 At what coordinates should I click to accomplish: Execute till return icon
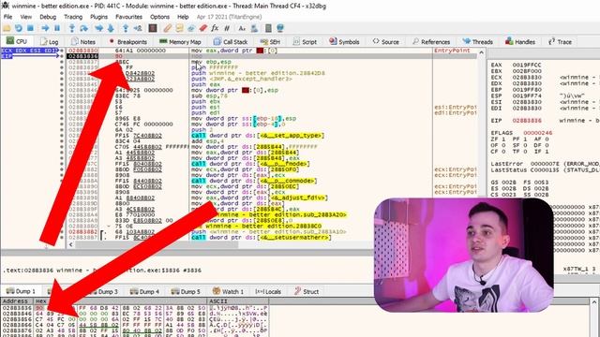click(126, 28)
